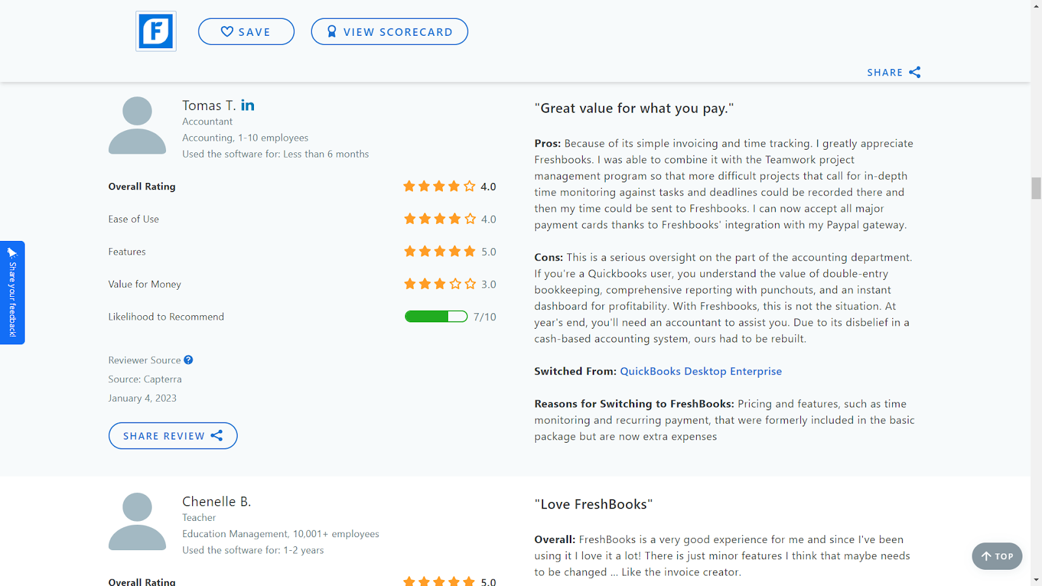Click the top SHARE link icon

(914, 72)
